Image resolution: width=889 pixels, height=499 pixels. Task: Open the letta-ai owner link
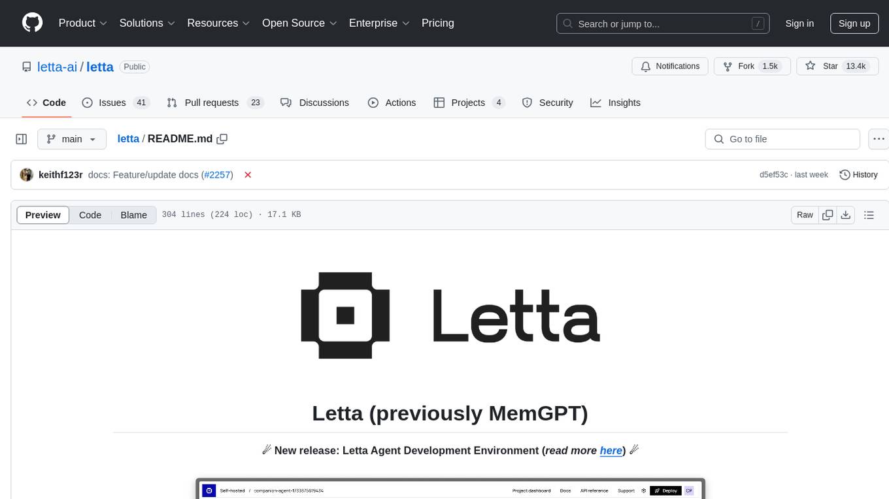(x=58, y=67)
